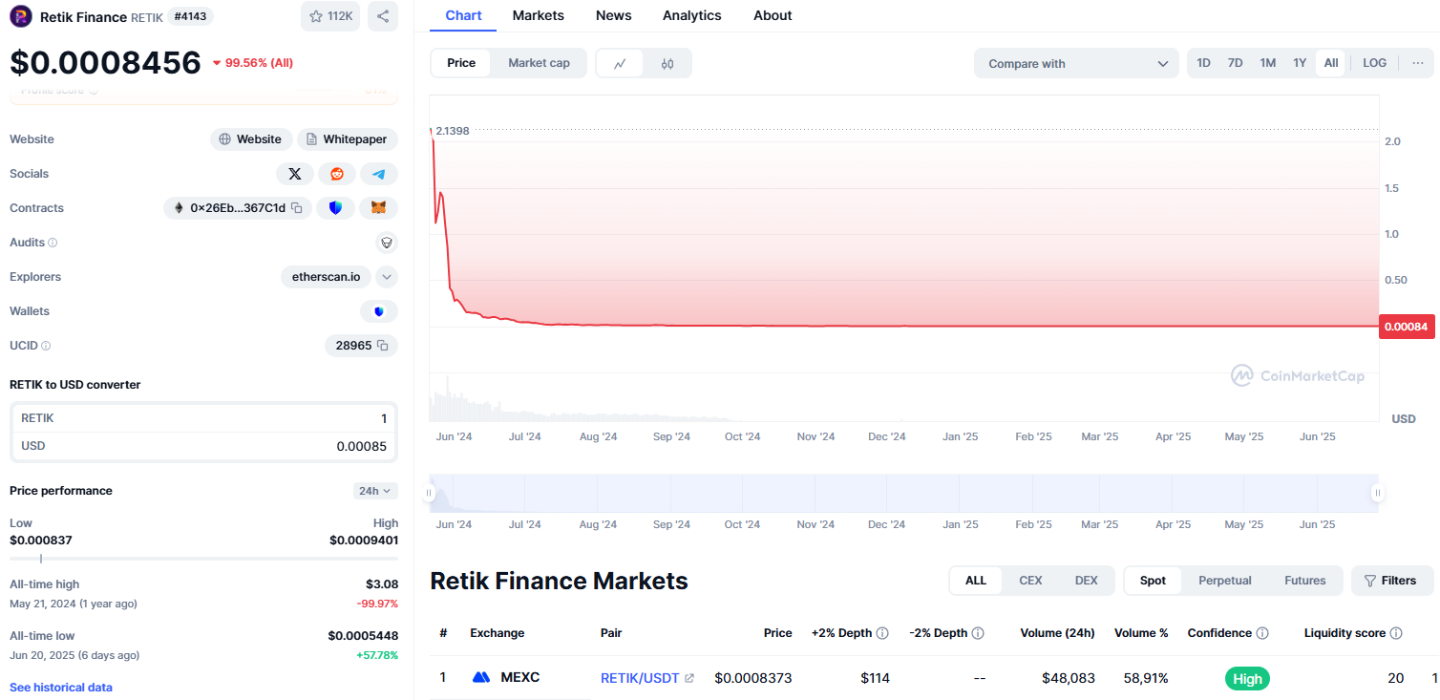Click the RETIK amount input field

coord(203,418)
